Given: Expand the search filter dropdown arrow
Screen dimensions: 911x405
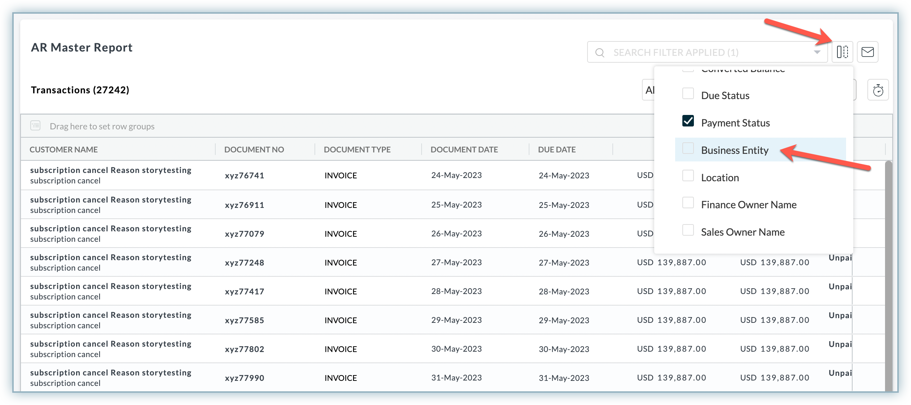Looking at the screenshot, I should click(x=817, y=53).
